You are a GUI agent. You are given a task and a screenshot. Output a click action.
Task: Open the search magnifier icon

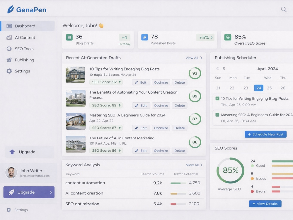pyautogui.click(x=283, y=9)
